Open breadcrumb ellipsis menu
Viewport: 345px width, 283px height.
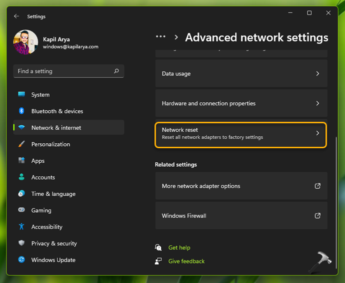(x=160, y=37)
